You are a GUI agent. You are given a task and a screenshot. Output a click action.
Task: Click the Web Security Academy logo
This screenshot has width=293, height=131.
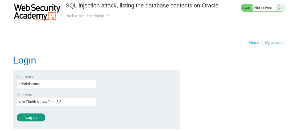tap(37, 12)
